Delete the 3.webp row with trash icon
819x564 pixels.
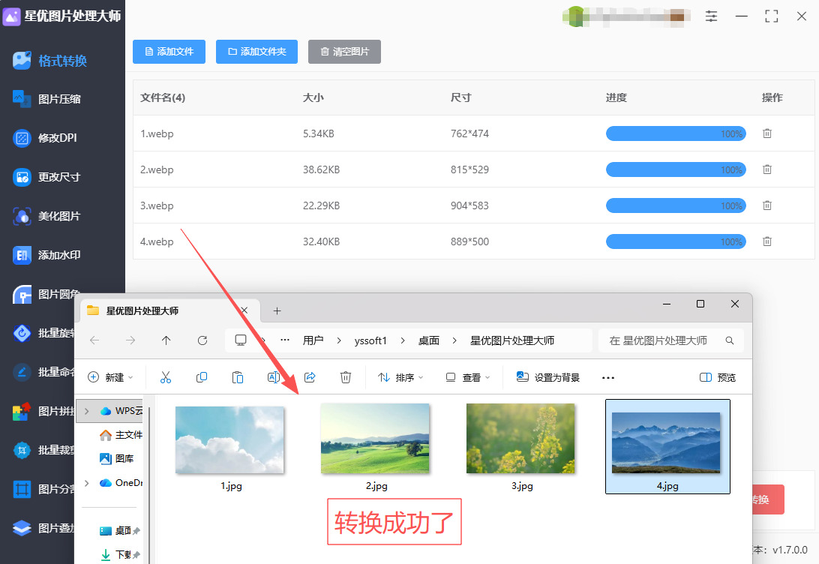coord(766,205)
